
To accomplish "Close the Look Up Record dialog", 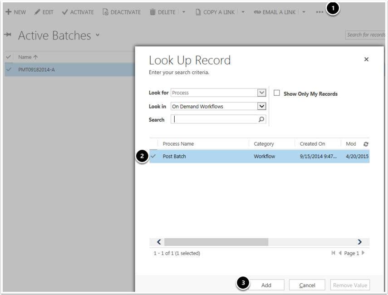I will (366, 59).
